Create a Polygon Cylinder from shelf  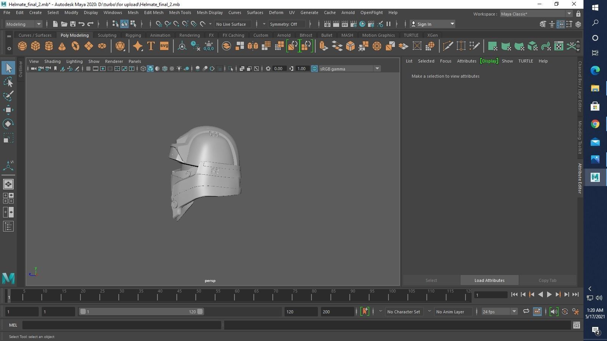tap(49, 46)
